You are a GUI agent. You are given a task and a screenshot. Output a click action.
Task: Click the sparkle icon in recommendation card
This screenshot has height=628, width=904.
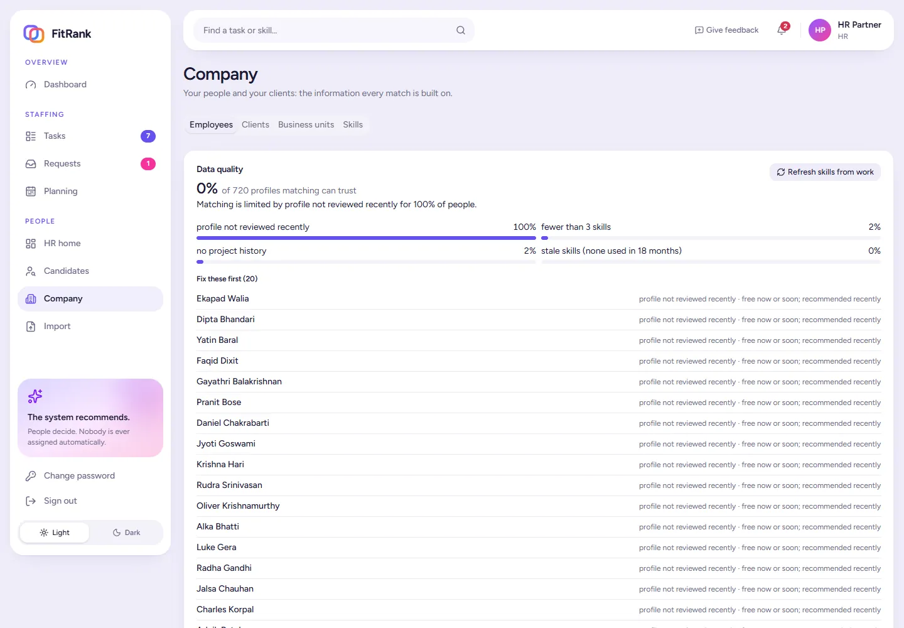(35, 396)
